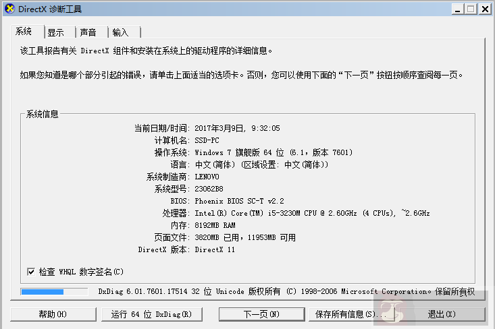Viewport: 495px width, 329px height.
Task: Click the language value 中文(简体)
Action: (261, 164)
